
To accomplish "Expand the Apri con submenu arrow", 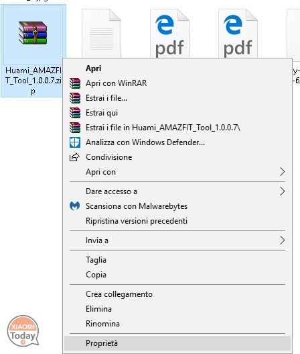I will point(282,172).
